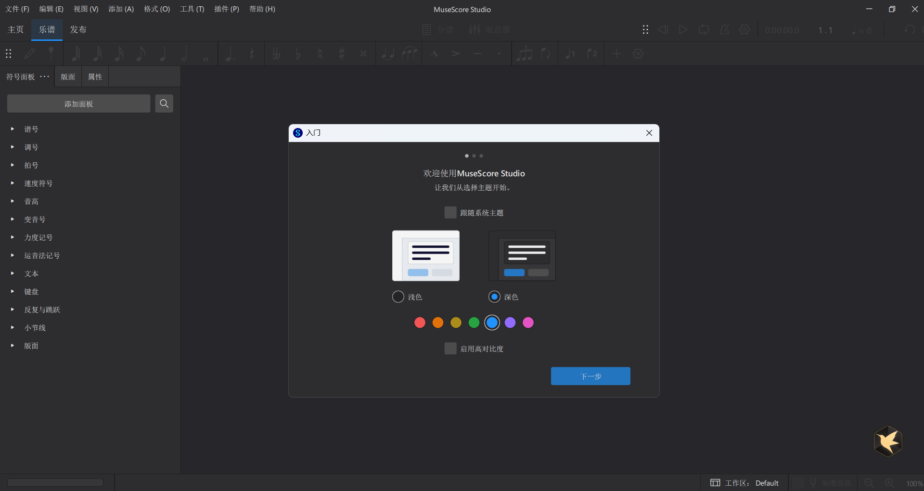Click the 添加面板 (Add palette) button
The width and height of the screenshot is (924, 491).
coord(79,103)
